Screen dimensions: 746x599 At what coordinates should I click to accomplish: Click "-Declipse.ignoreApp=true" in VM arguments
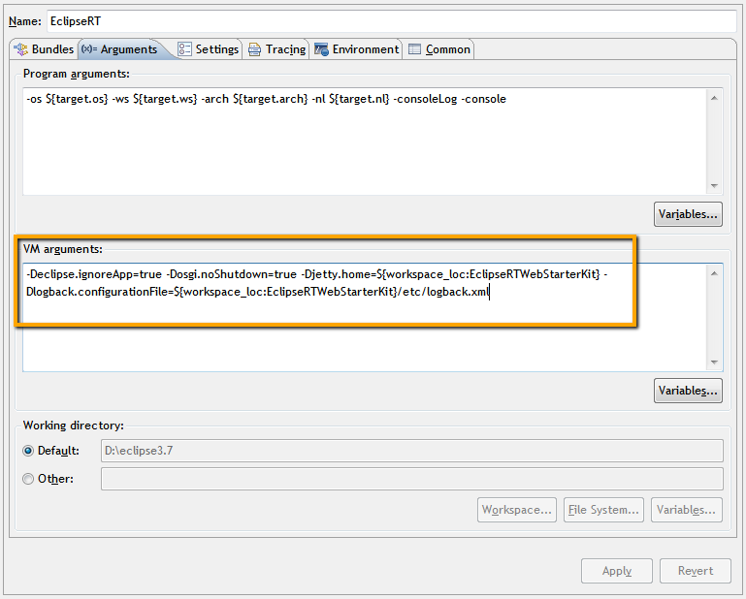point(94,274)
